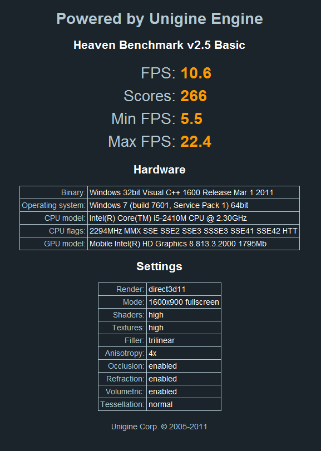
Task: Click the Tessellation normal value
Action: click(x=184, y=404)
